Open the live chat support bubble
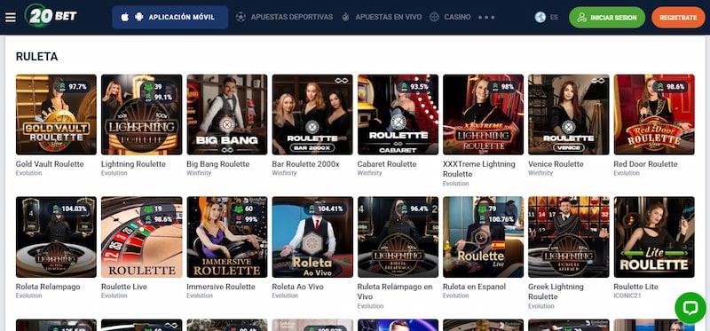Screen dimensions: 710x331 point(690,307)
